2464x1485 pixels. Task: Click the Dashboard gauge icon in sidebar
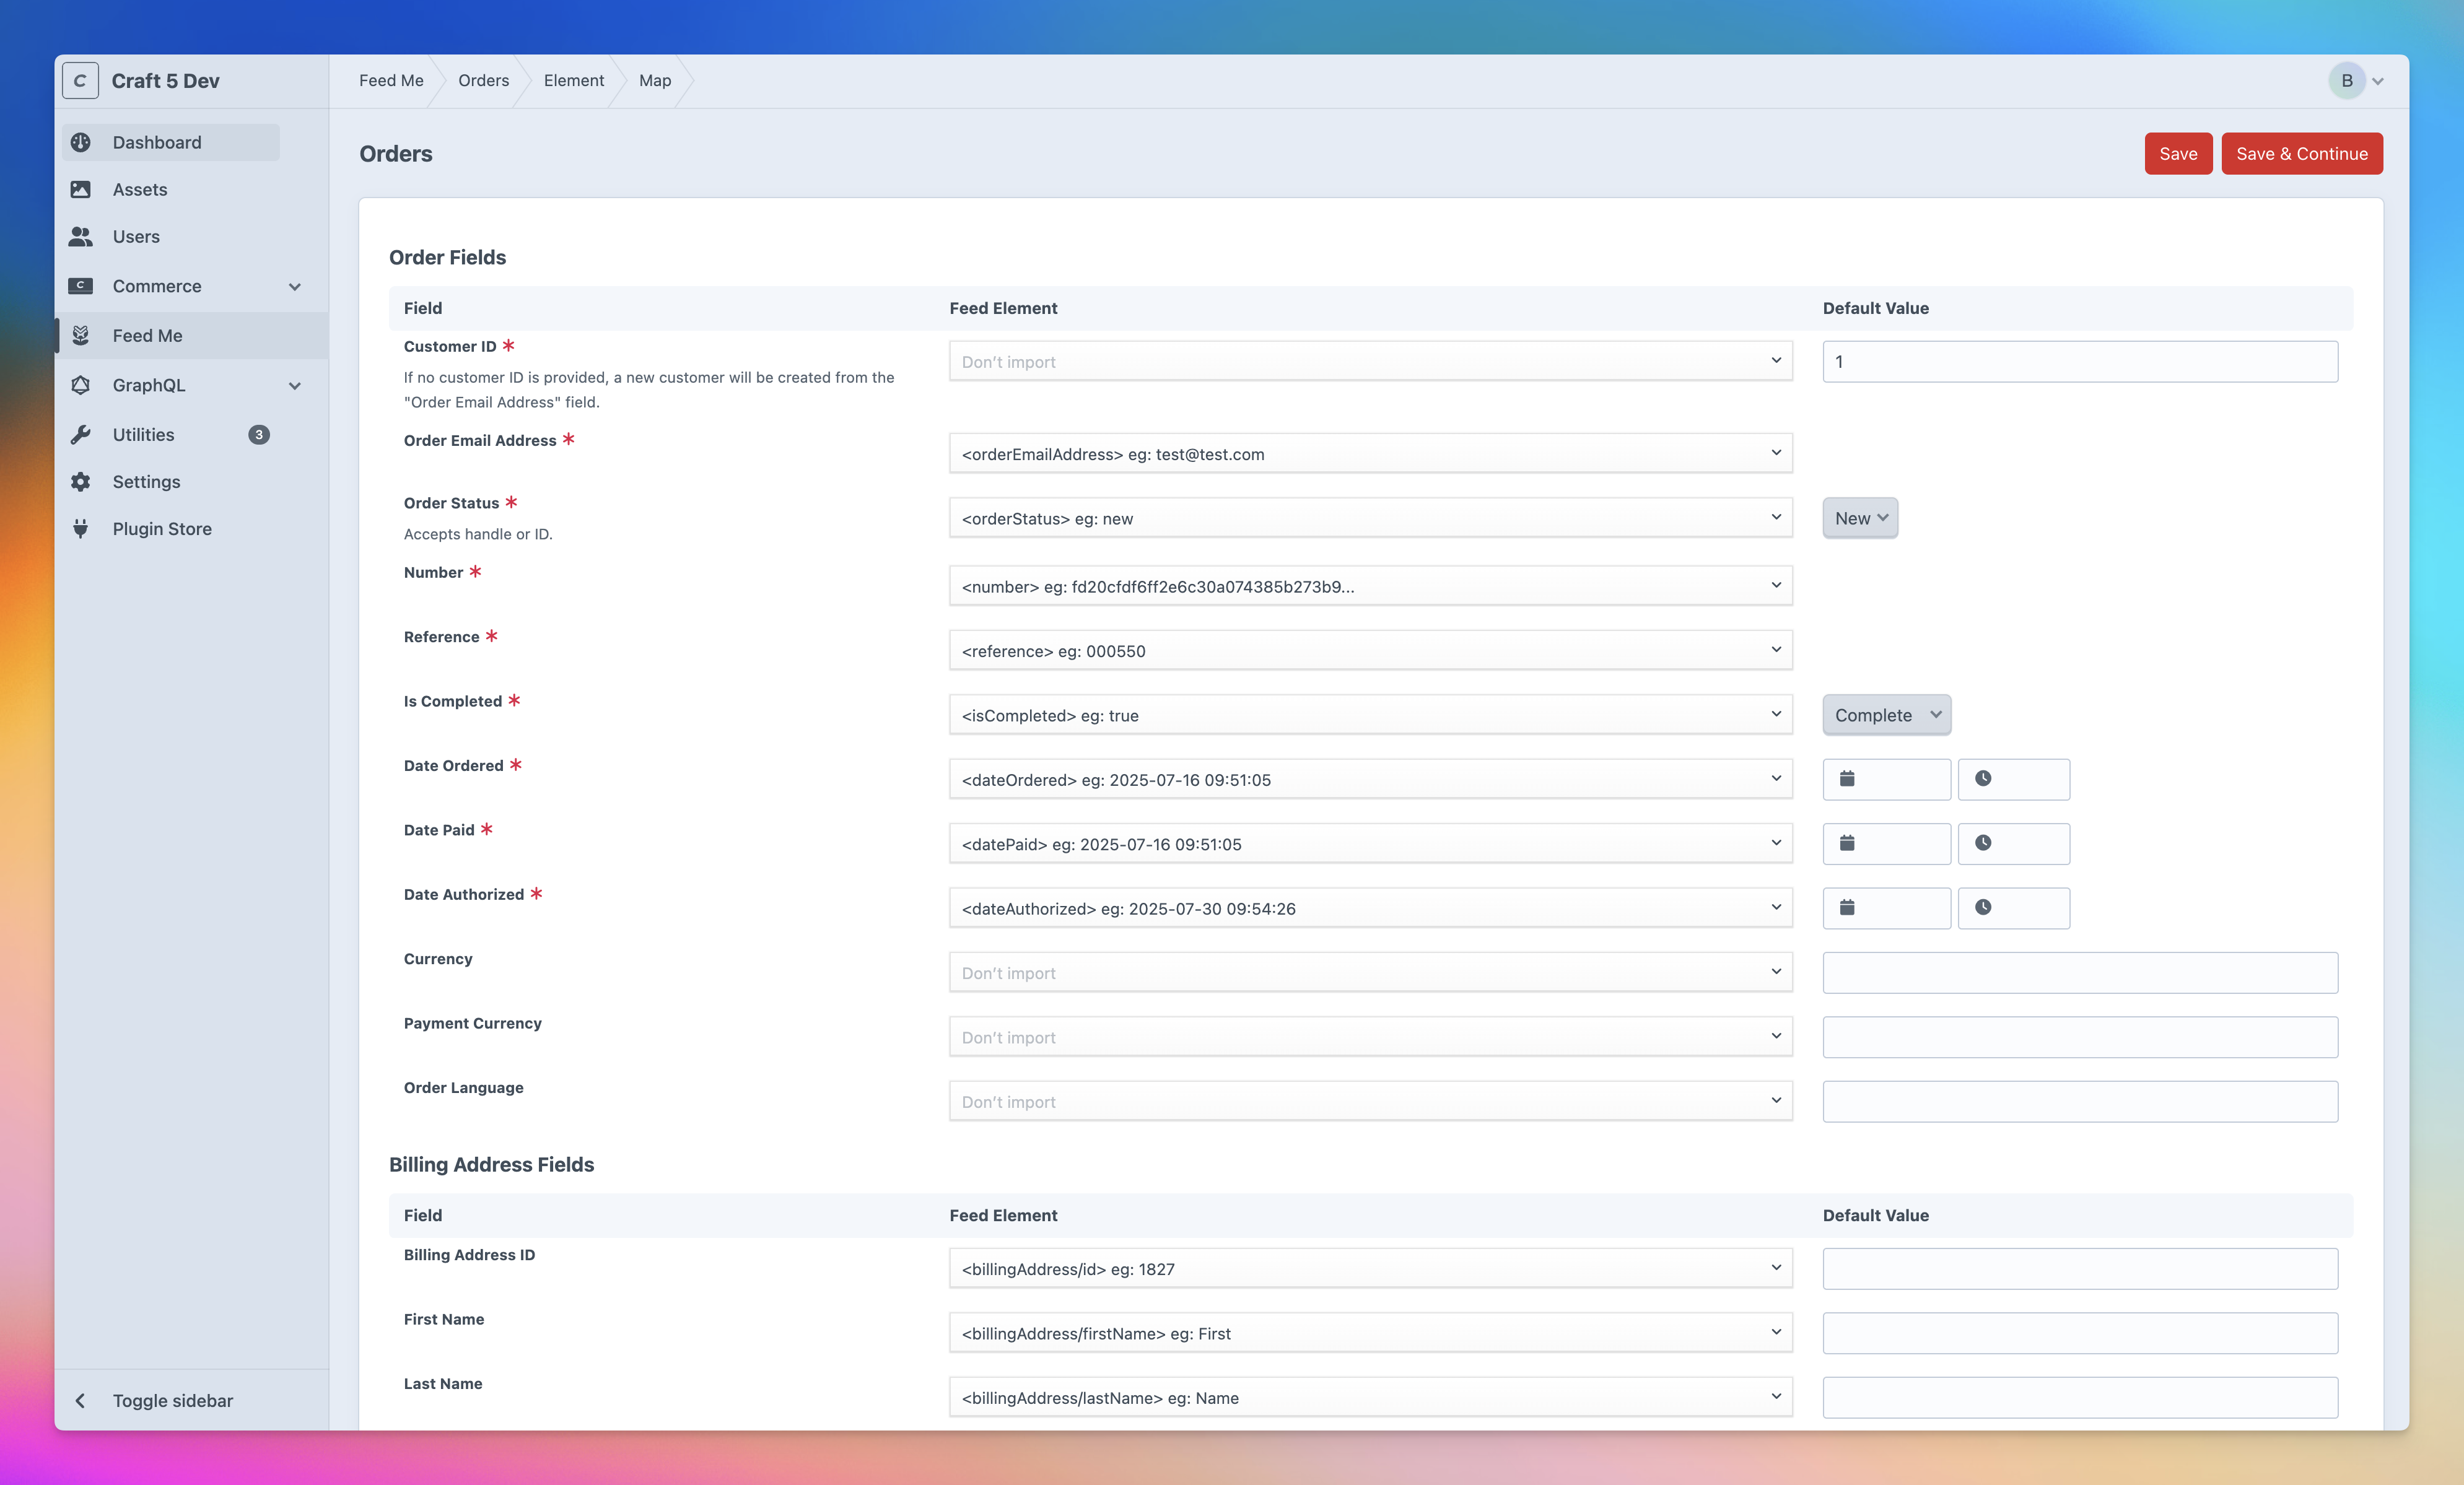[81, 142]
